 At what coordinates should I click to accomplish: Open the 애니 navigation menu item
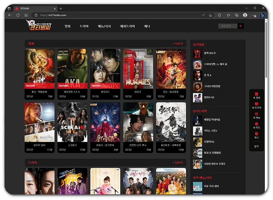147,26
